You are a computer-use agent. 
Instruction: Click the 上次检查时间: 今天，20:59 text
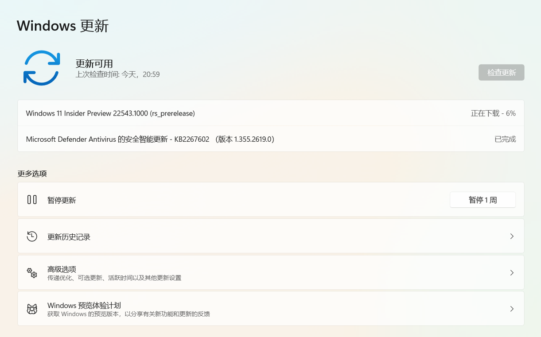pos(117,74)
